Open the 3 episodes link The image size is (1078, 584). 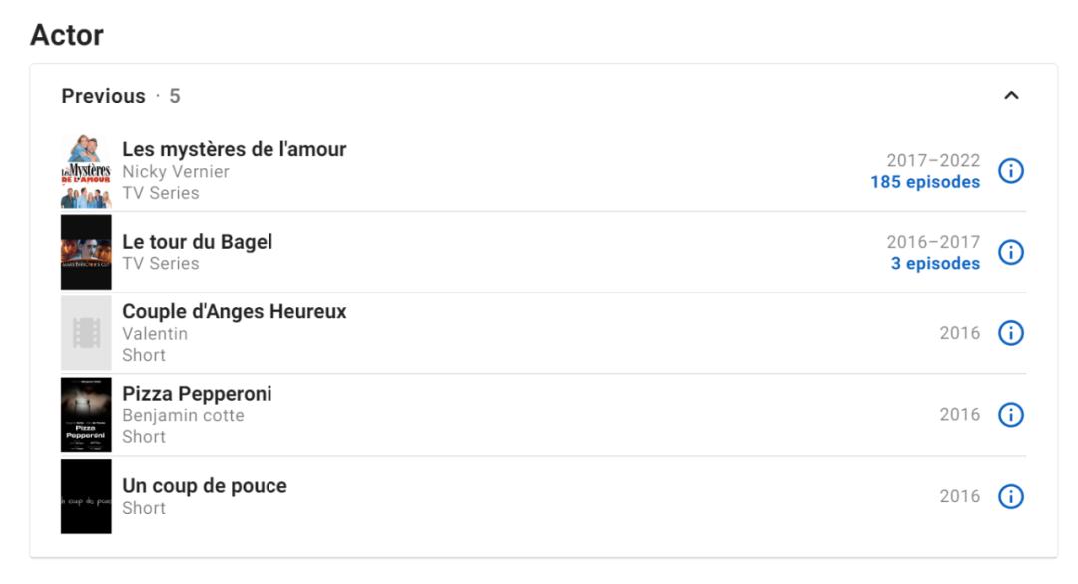[x=935, y=264]
